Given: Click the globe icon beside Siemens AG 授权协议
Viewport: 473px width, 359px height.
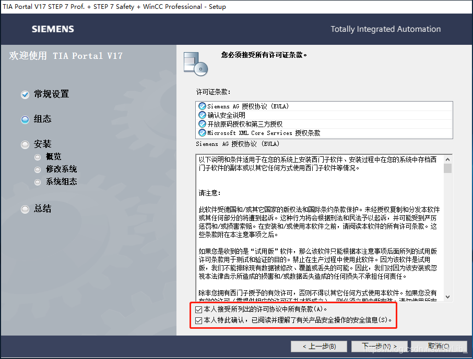Looking at the screenshot, I should (202, 106).
